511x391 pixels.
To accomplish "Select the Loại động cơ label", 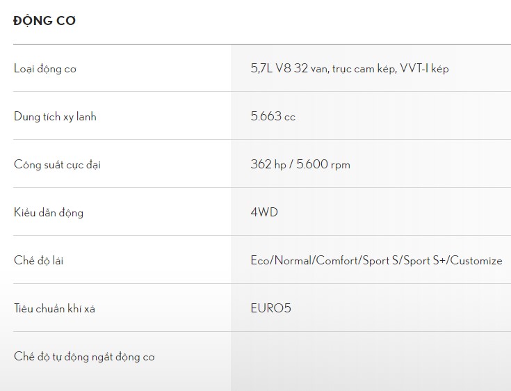I will point(45,69).
